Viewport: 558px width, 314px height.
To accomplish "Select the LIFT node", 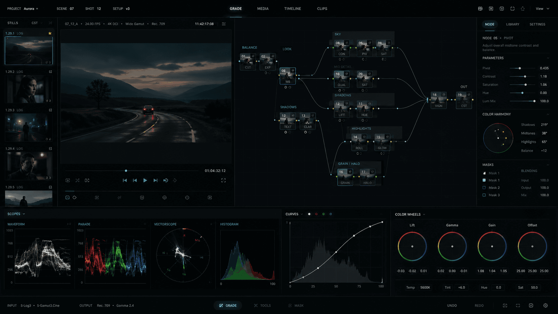I will (342, 109).
